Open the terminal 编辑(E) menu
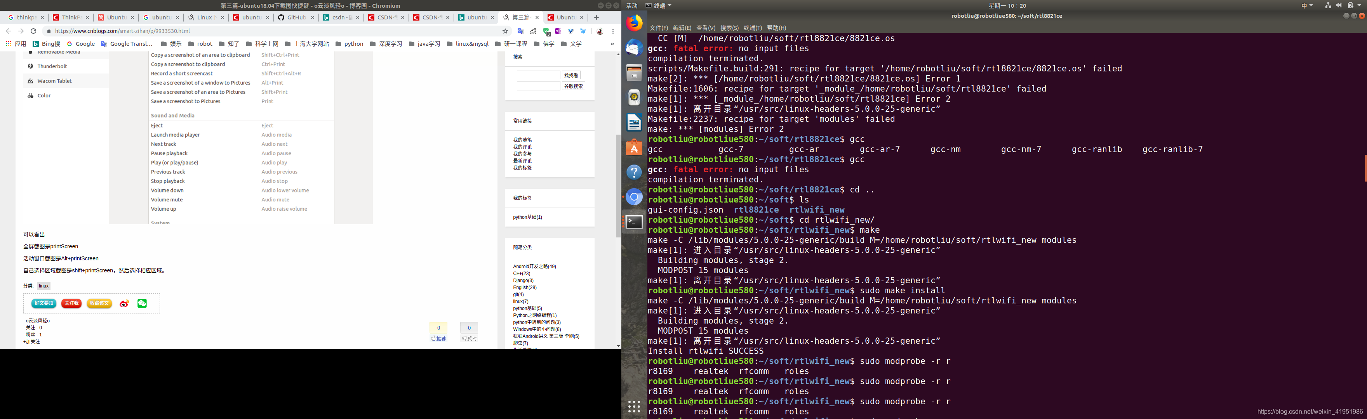Image resolution: width=1367 pixels, height=419 pixels. [682, 28]
